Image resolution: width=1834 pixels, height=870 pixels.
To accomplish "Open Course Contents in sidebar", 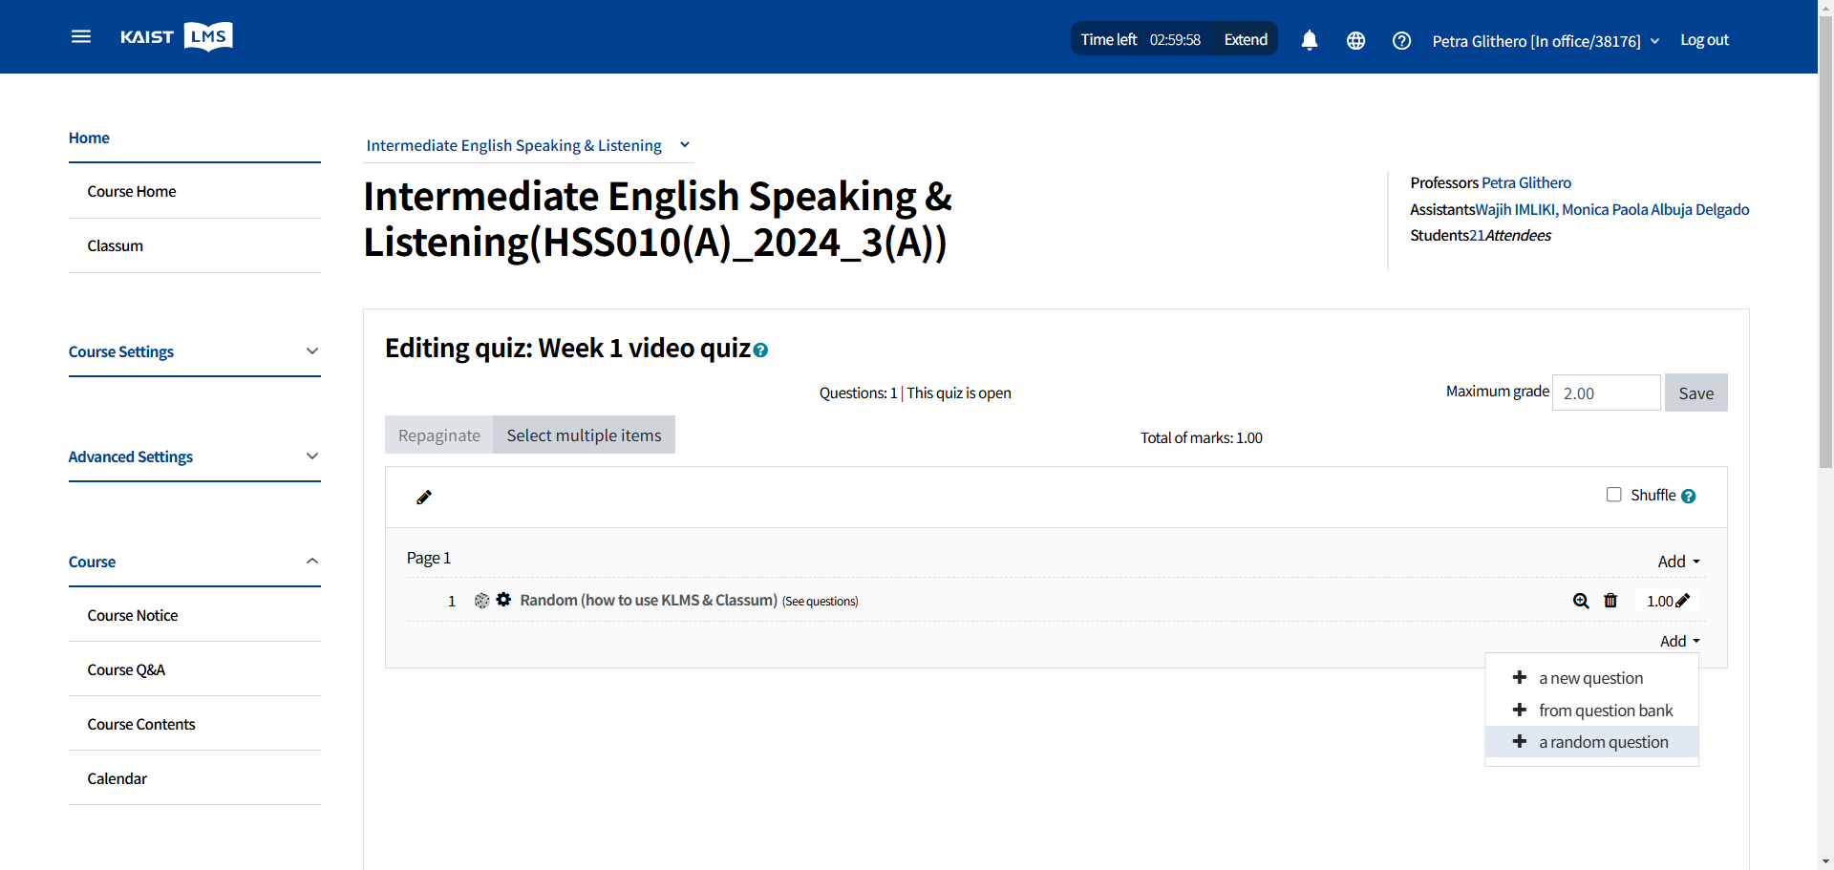I will (141, 724).
